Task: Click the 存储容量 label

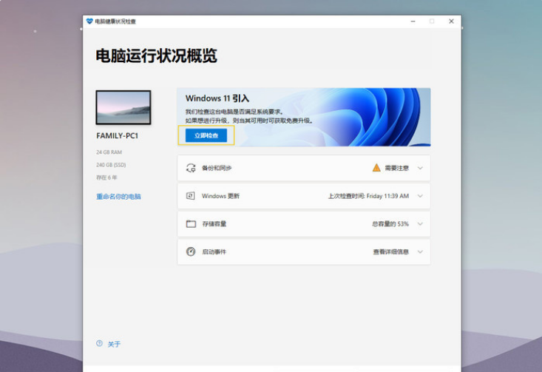Action: tap(214, 223)
